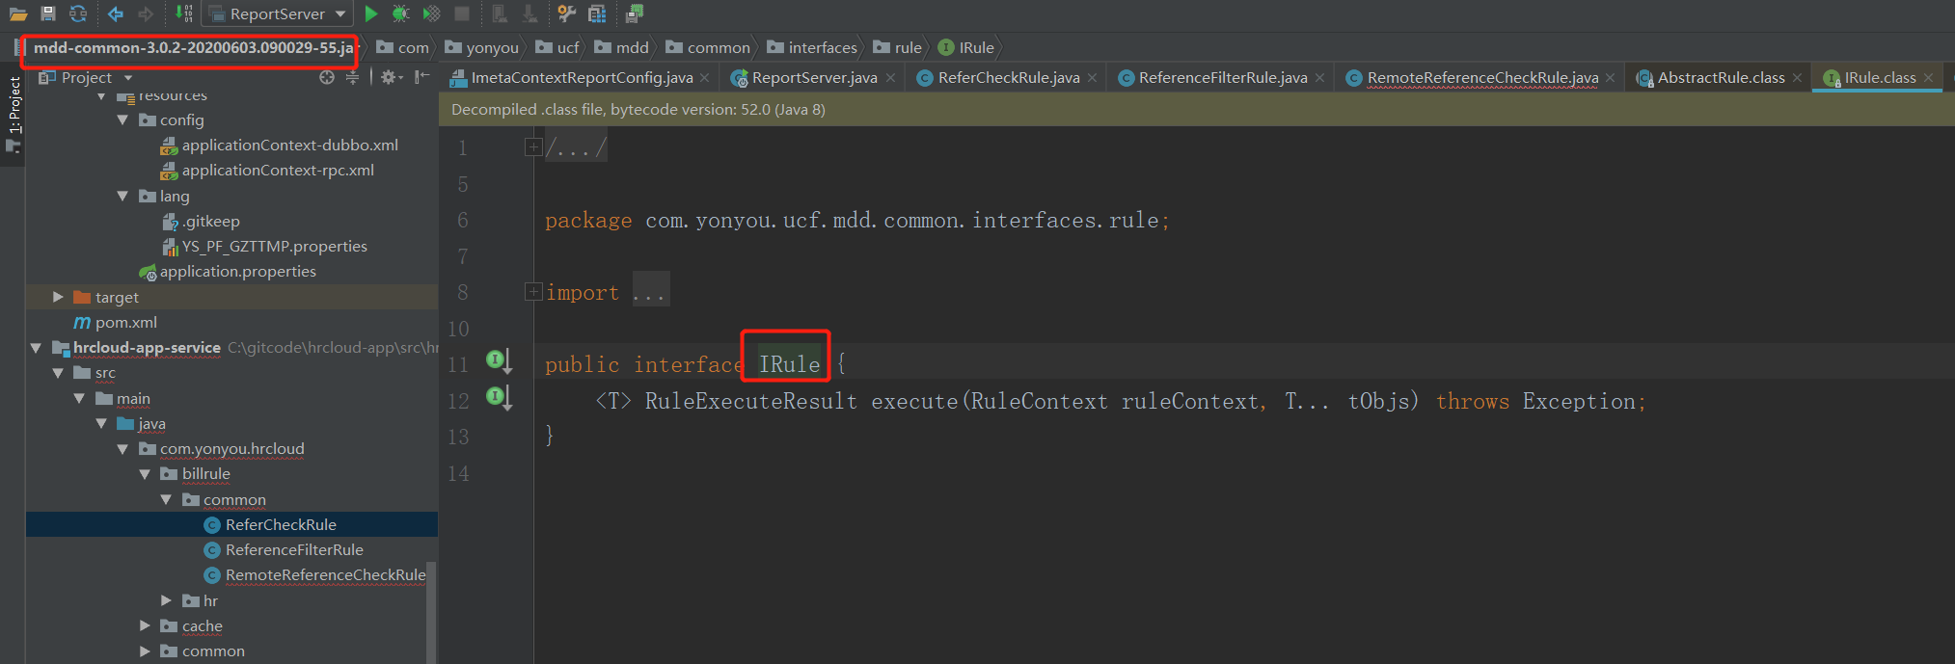Viewport: 1955px width, 664px height.
Task: Open Settings via the wrench icon
Action: (x=567, y=13)
